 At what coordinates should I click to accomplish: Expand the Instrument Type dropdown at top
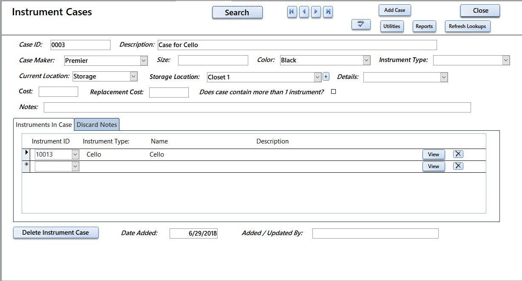pyautogui.click(x=505, y=60)
